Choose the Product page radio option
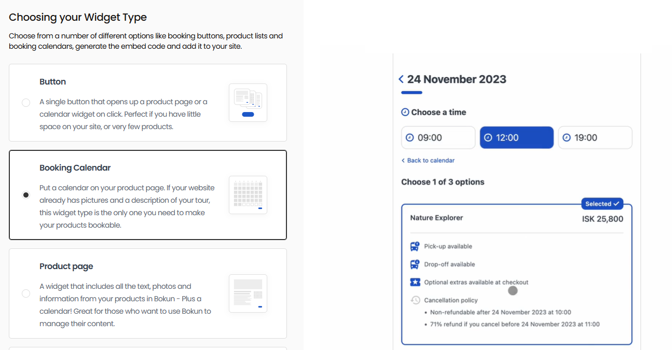672x350 pixels. click(26, 293)
